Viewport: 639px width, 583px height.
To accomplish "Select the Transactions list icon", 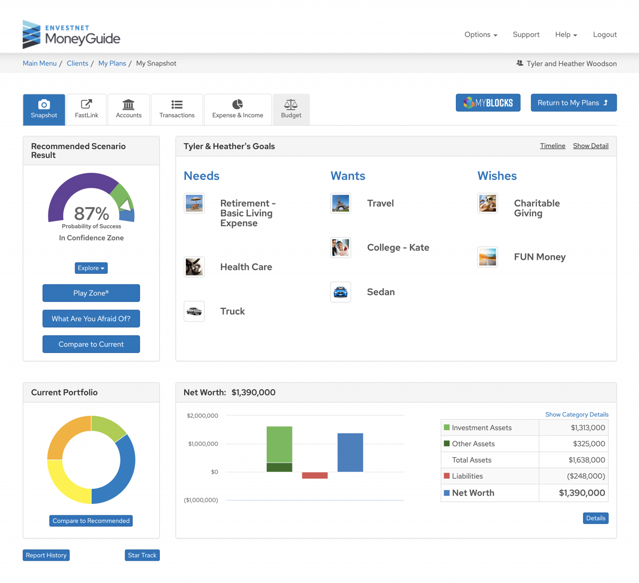I will click(177, 104).
